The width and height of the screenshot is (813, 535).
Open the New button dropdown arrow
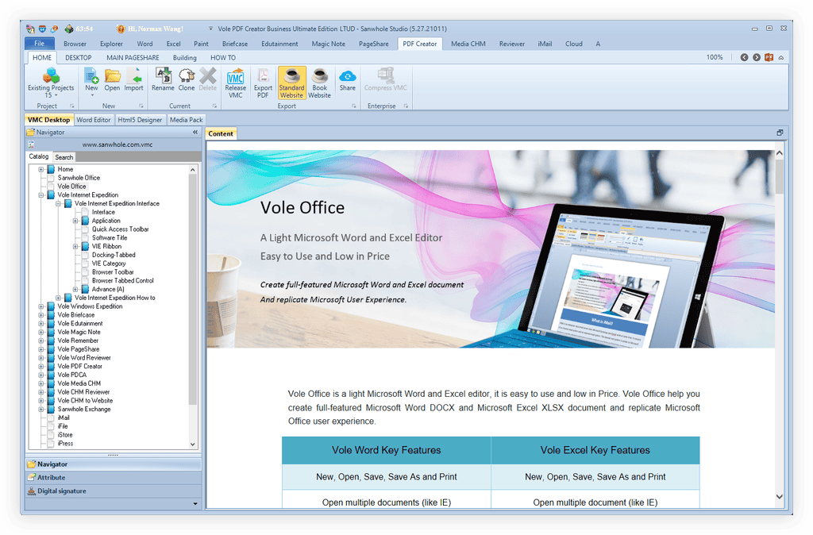pos(92,95)
